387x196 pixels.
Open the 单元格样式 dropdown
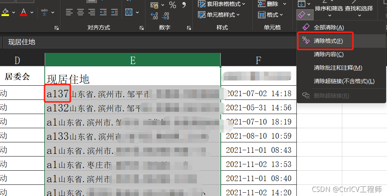(x=219, y=15)
